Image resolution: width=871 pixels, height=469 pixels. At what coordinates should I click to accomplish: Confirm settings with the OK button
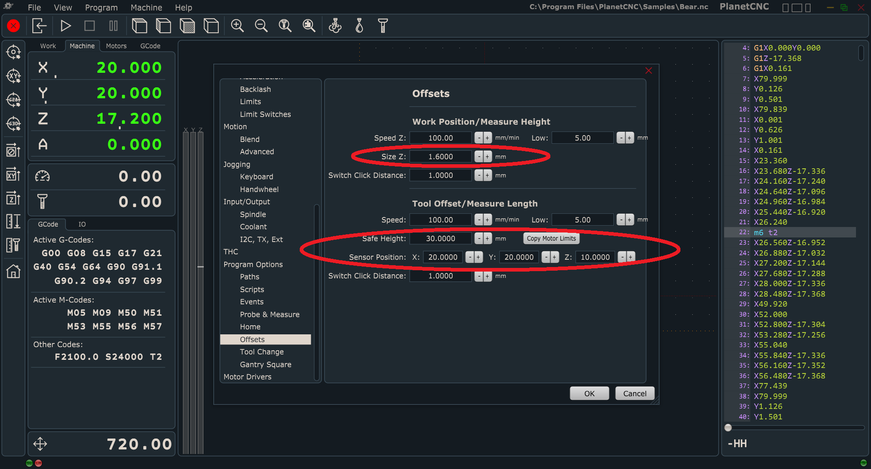click(589, 393)
